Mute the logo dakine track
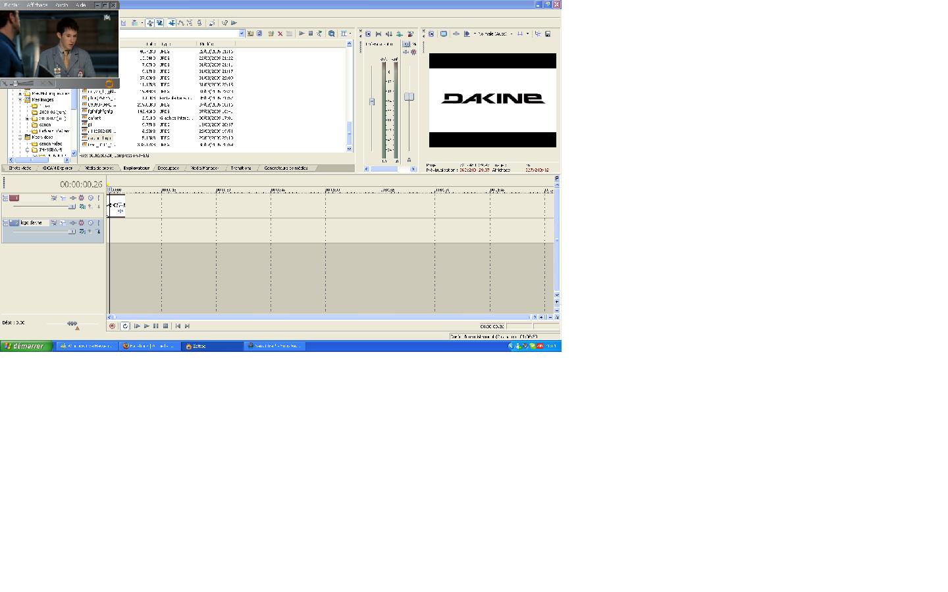 click(91, 223)
